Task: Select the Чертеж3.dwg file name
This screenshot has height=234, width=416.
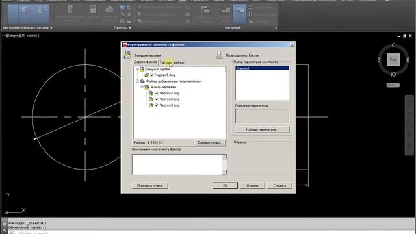Action: click(x=170, y=105)
